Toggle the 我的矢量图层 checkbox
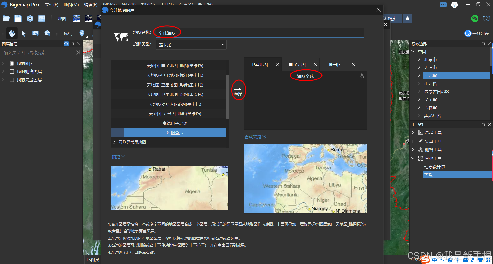This screenshot has width=493, height=264. pyautogui.click(x=12, y=80)
